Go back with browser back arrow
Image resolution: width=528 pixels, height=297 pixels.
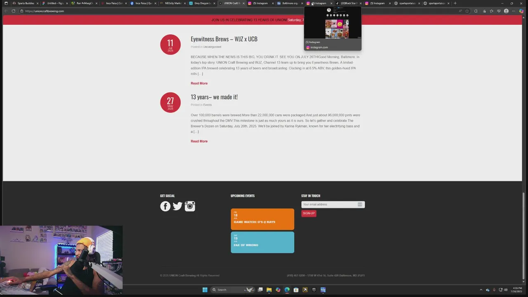5,11
